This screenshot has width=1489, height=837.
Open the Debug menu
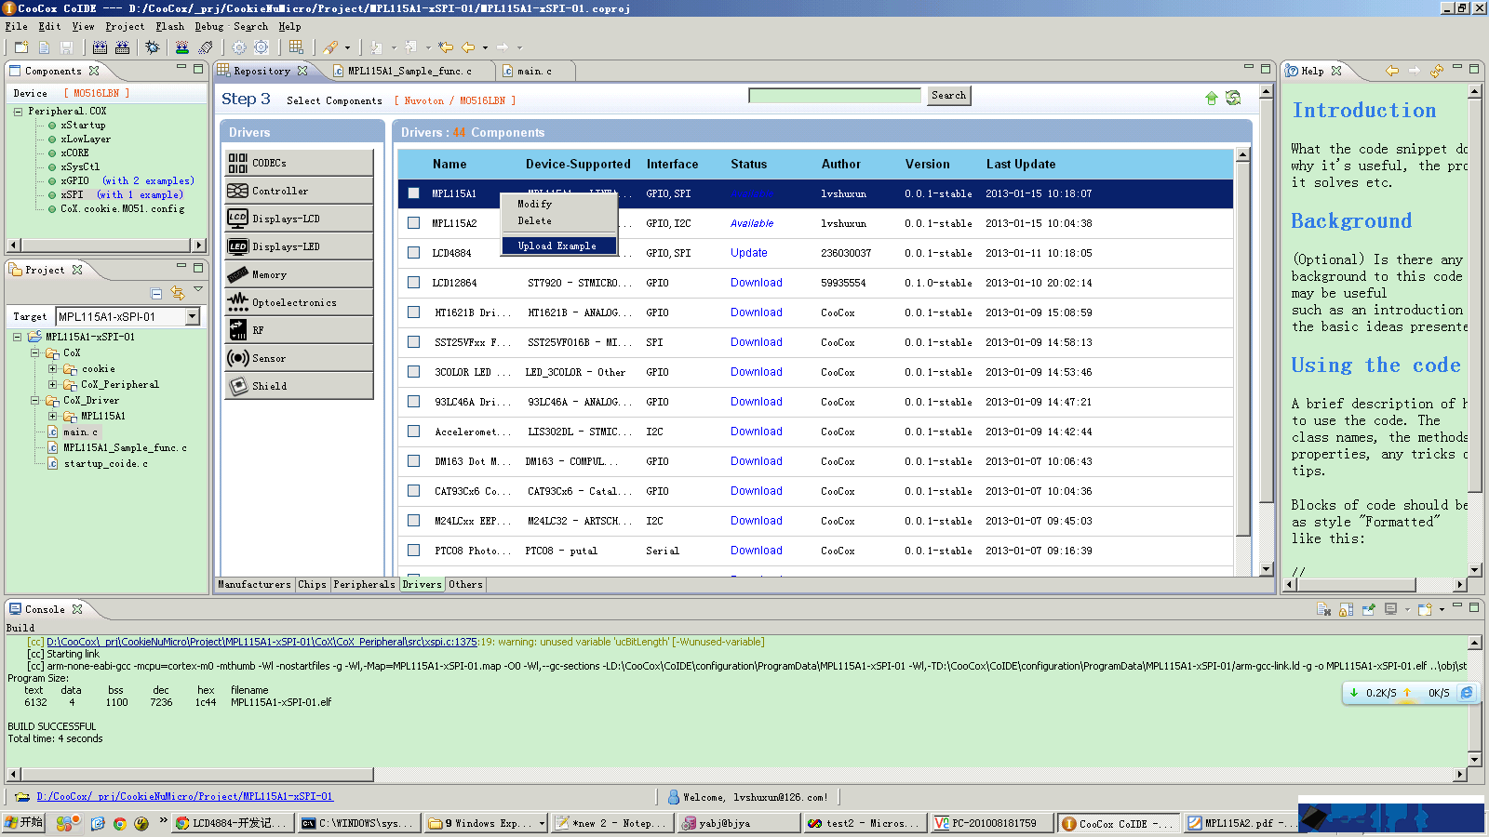pos(208,26)
